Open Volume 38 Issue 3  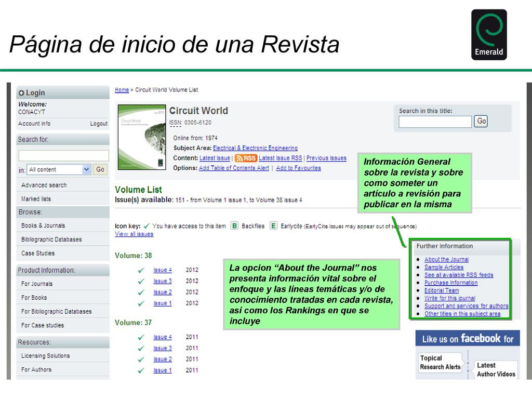[x=163, y=281]
